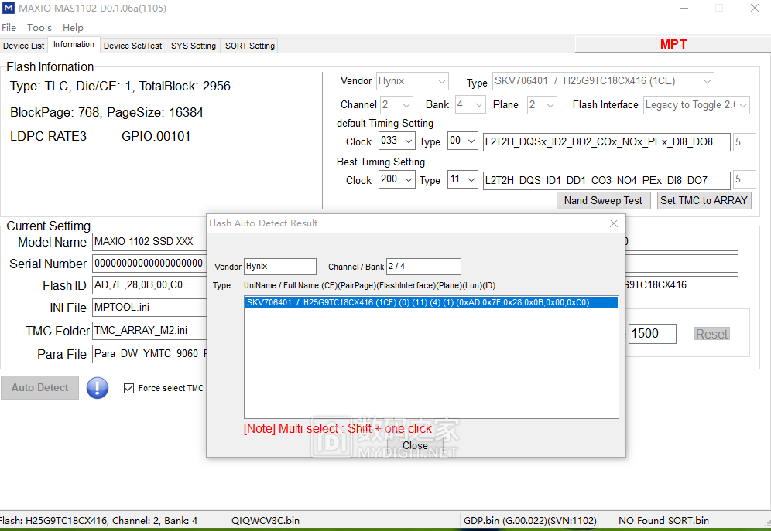Screen dimensions: 771x531
Task: Select the Information tab
Action: 74,45
